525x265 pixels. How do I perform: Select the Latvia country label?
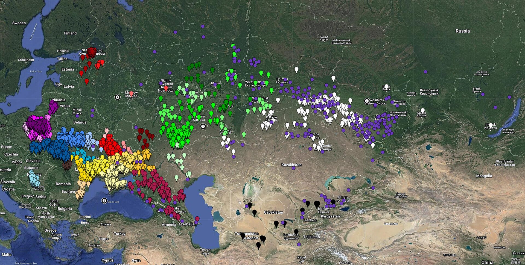(x=69, y=86)
